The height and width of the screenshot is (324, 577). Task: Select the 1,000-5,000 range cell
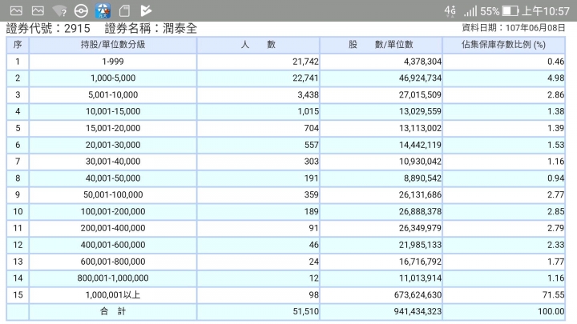click(113, 78)
